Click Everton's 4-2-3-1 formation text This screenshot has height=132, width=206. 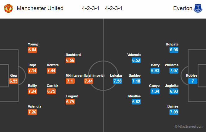(x=114, y=8)
